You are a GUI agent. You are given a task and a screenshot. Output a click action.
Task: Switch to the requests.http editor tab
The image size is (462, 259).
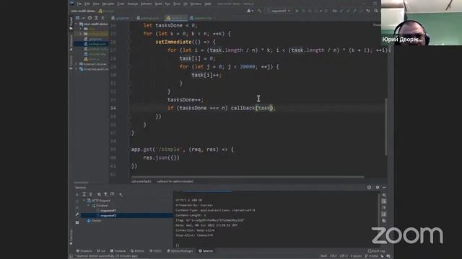202,18
